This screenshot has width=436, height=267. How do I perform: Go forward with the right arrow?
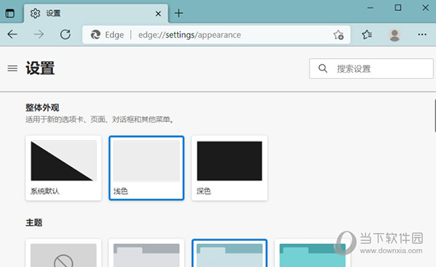point(39,35)
